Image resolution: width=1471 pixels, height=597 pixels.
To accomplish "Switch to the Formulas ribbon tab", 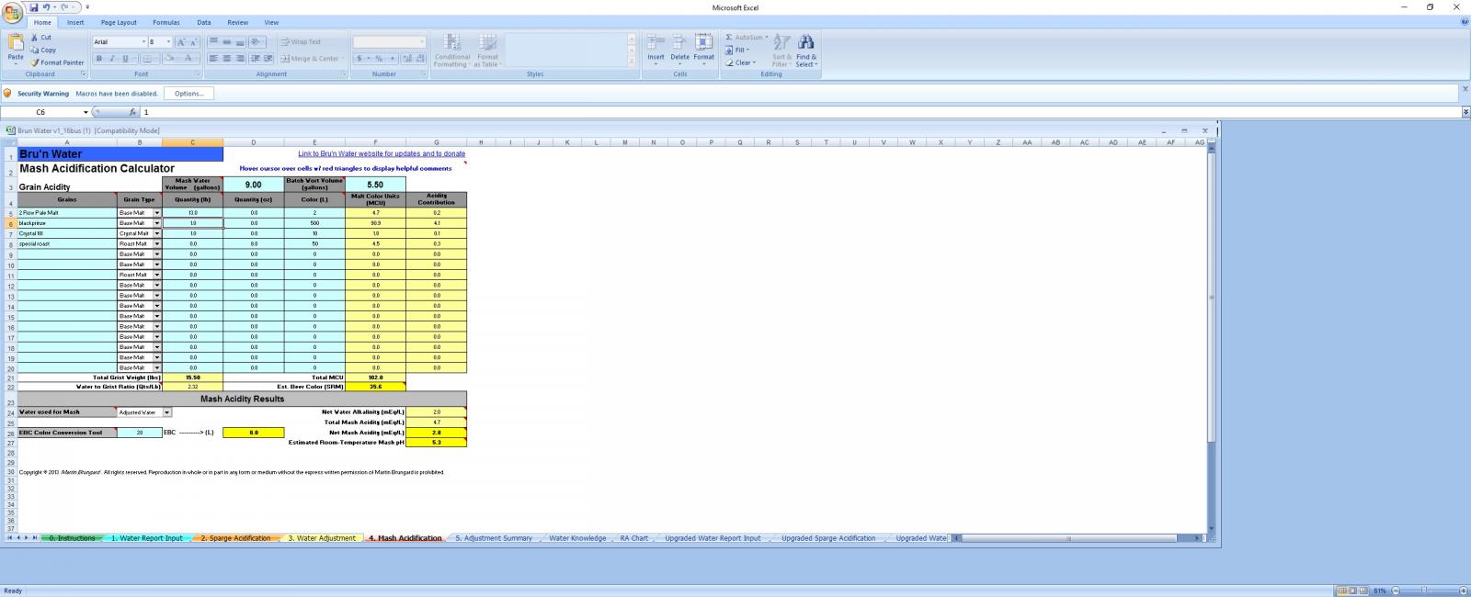I will tap(166, 22).
